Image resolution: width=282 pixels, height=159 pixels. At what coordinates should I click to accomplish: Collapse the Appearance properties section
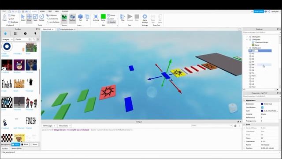244,100
